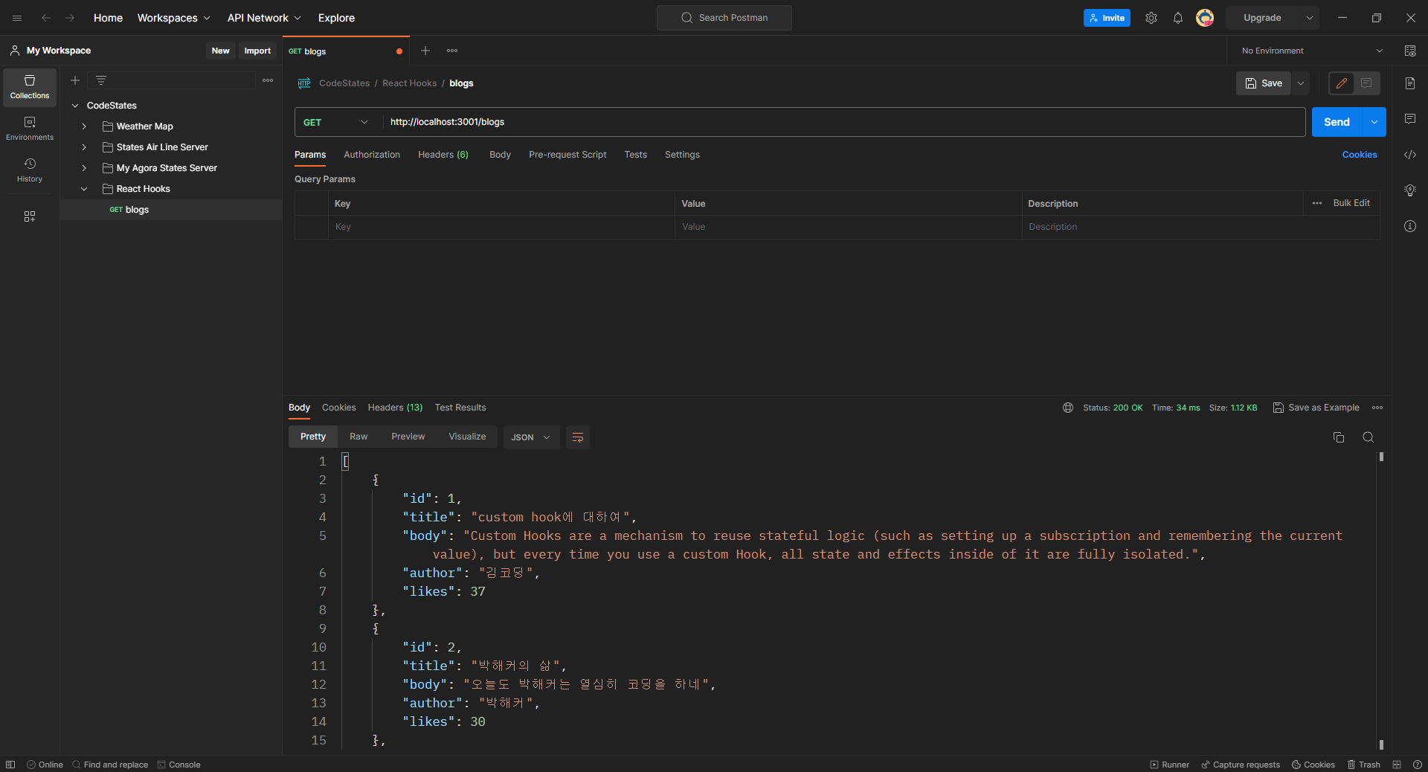Open the Comments panel on the right

[1410, 119]
